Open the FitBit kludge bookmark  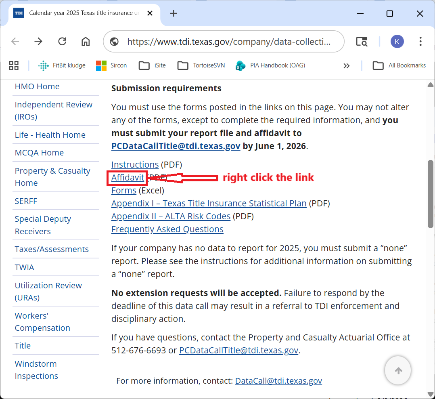(62, 65)
